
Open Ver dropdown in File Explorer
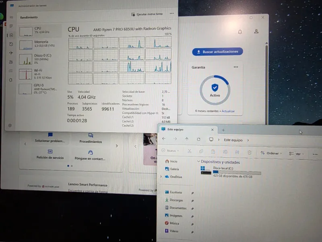pos(297,154)
